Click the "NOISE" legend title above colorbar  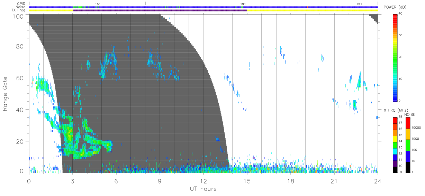click(x=410, y=114)
